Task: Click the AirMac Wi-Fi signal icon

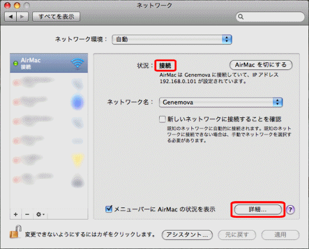Action: pos(77,64)
